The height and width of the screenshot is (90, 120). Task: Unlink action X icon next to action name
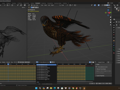point(54,62)
